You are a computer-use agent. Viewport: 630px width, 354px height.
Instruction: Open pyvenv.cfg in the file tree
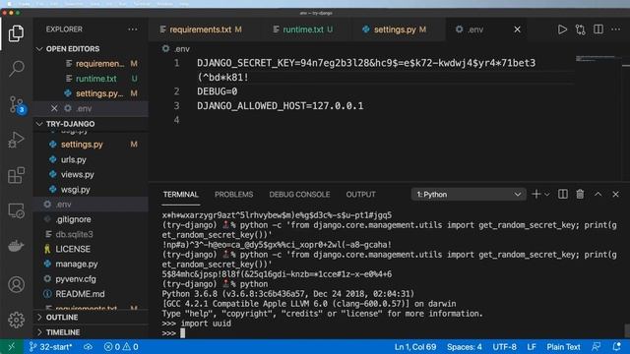click(76, 279)
